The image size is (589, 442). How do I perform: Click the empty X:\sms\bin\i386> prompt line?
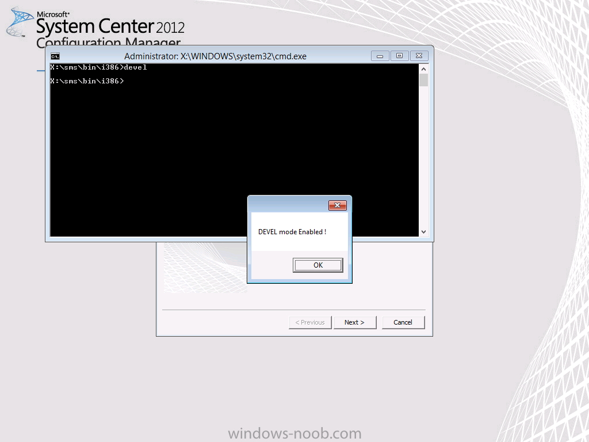pyautogui.click(x=87, y=81)
